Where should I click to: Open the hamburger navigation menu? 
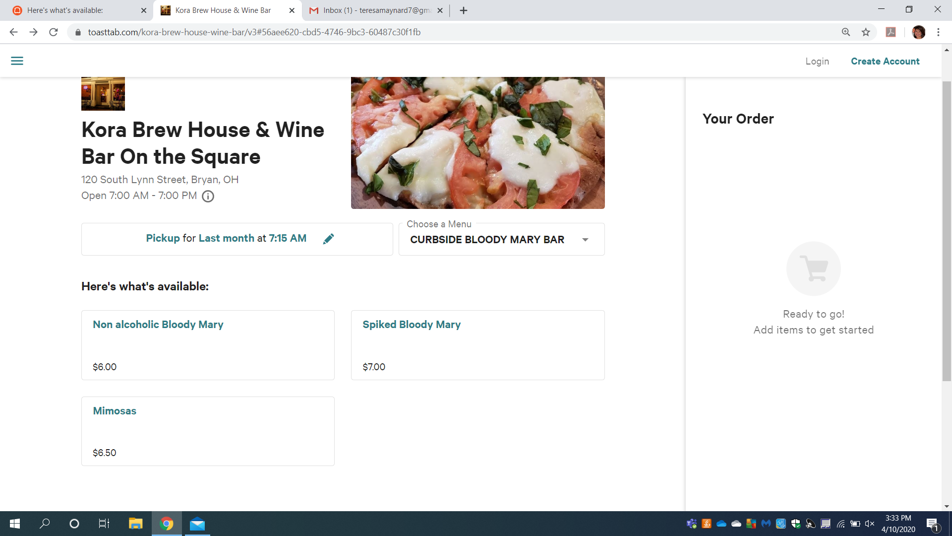[17, 61]
